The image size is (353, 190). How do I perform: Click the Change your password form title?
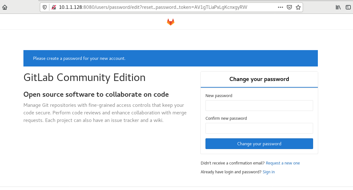point(259,79)
